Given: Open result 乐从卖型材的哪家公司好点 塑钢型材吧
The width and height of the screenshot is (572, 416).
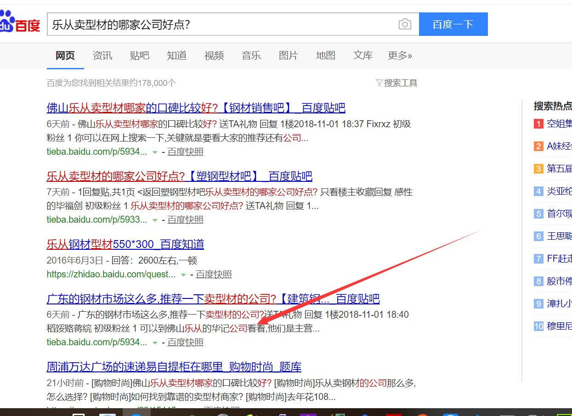Looking at the screenshot, I should pyautogui.click(x=180, y=176).
